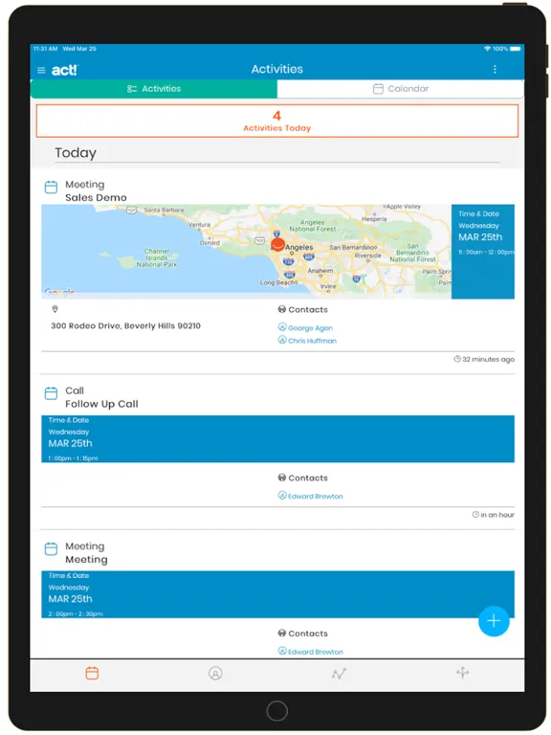This screenshot has width=551, height=735.
Task: Open contact Chris Huffman
Action: pos(307,341)
